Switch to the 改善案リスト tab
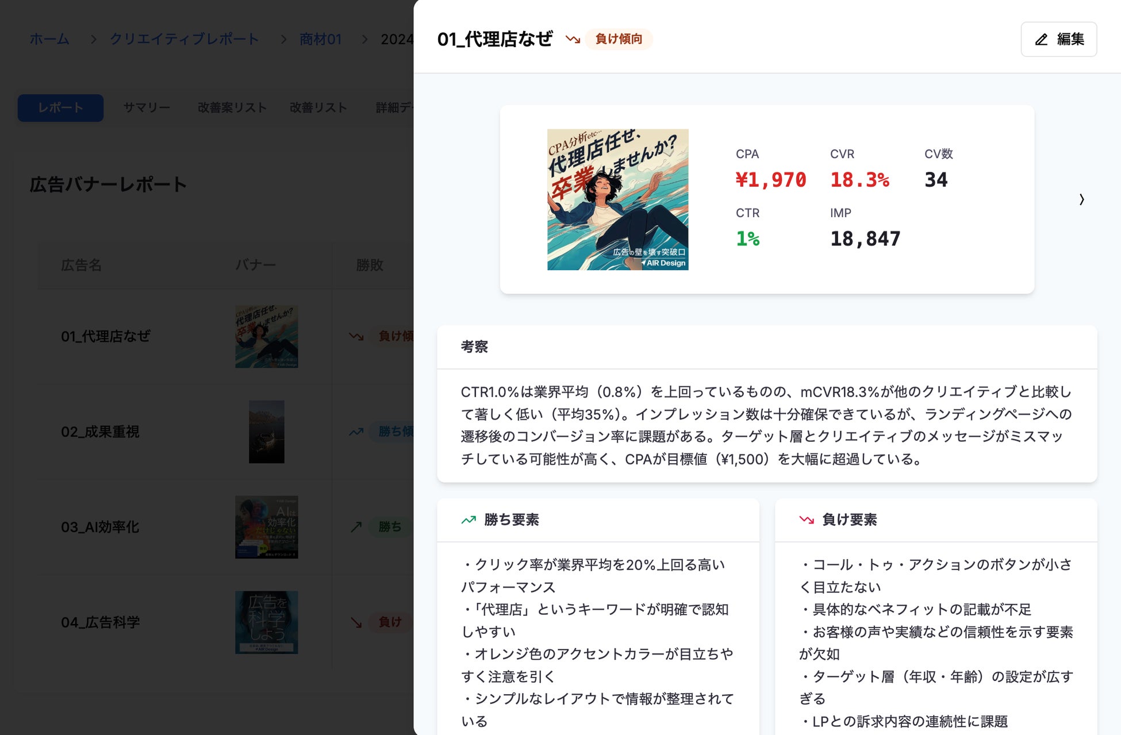This screenshot has height=735, width=1121. (232, 107)
